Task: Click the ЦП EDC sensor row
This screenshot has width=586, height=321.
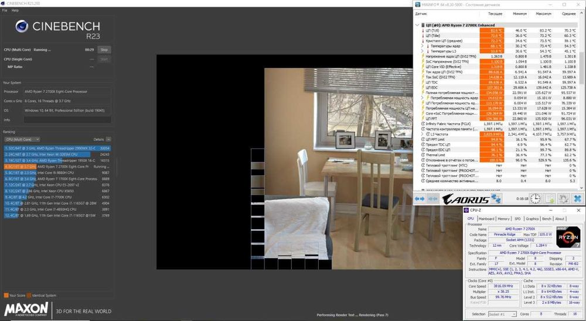Action: [498, 87]
